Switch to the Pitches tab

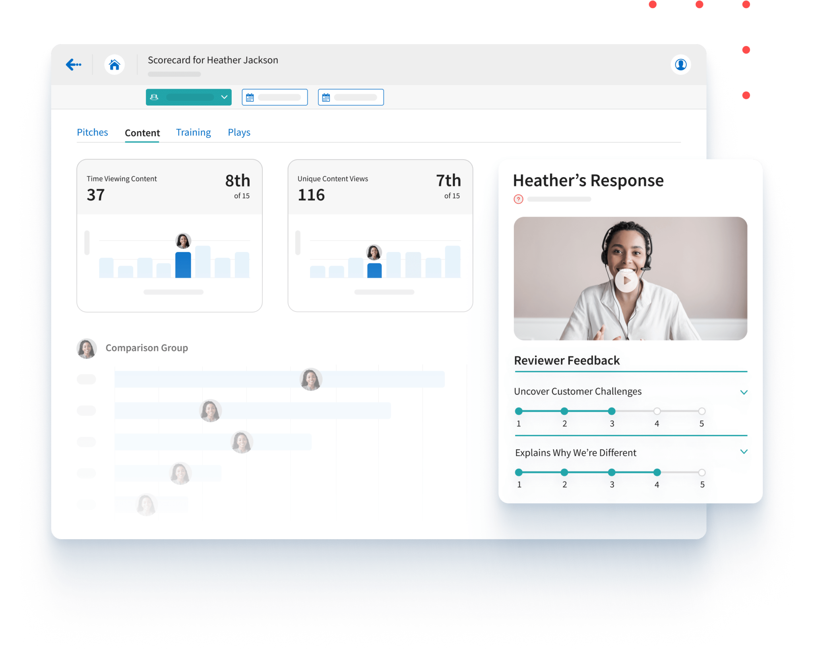pyautogui.click(x=92, y=132)
